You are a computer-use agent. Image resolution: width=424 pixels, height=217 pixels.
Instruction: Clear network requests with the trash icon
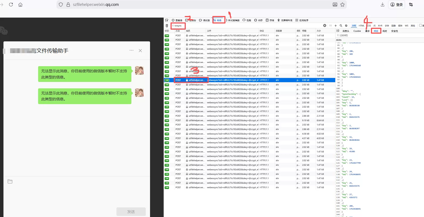click(167, 26)
